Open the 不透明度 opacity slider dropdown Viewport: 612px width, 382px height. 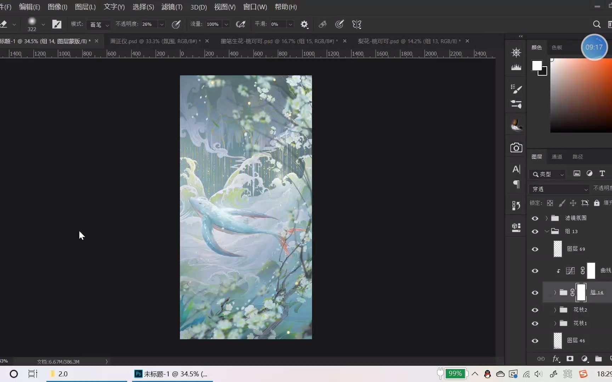click(x=161, y=24)
